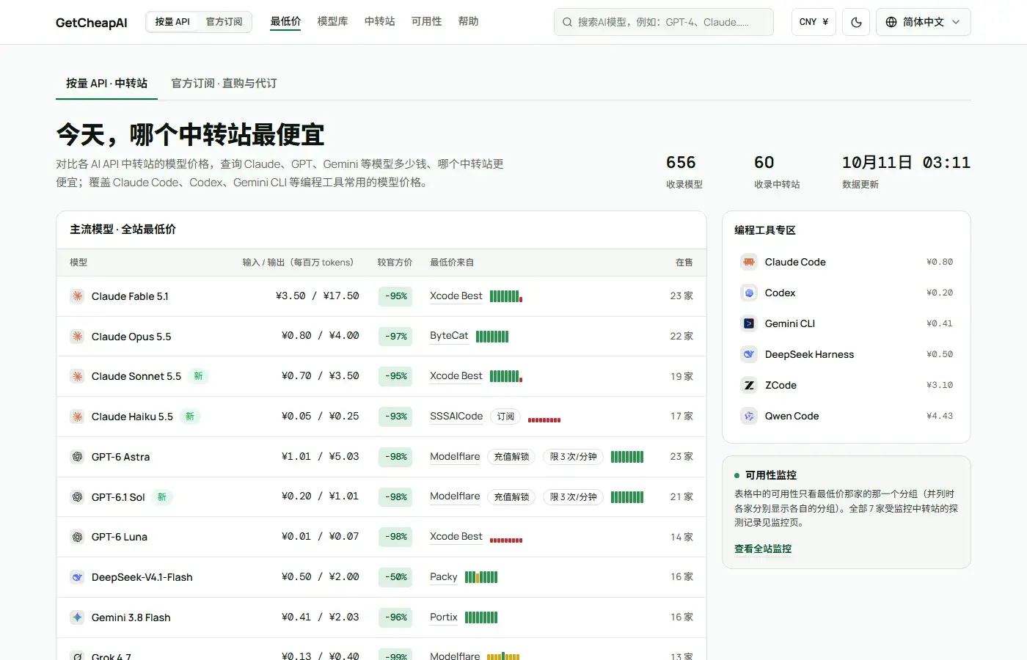Image resolution: width=1027 pixels, height=660 pixels.
Task: Click the AI model search field
Action: (664, 22)
